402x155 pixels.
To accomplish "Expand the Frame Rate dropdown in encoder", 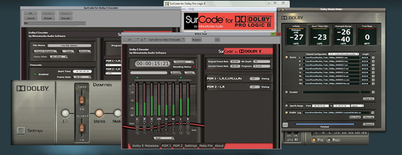I will point(82,77).
